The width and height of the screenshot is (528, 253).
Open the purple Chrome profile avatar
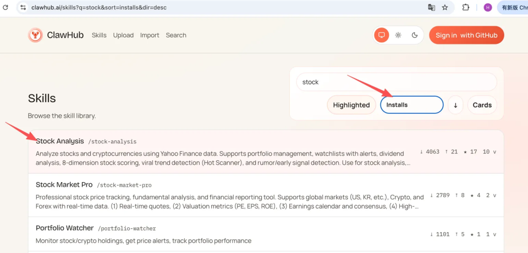[x=487, y=8]
